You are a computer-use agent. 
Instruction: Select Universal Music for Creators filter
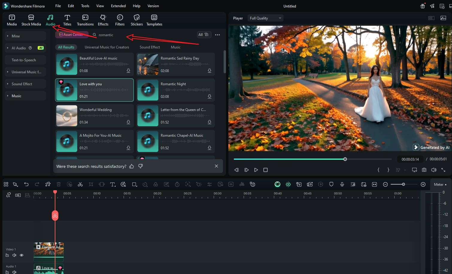[x=107, y=47]
